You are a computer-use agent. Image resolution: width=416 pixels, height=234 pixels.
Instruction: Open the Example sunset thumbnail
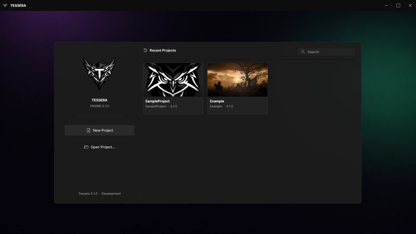pyautogui.click(x=238, y=80)
